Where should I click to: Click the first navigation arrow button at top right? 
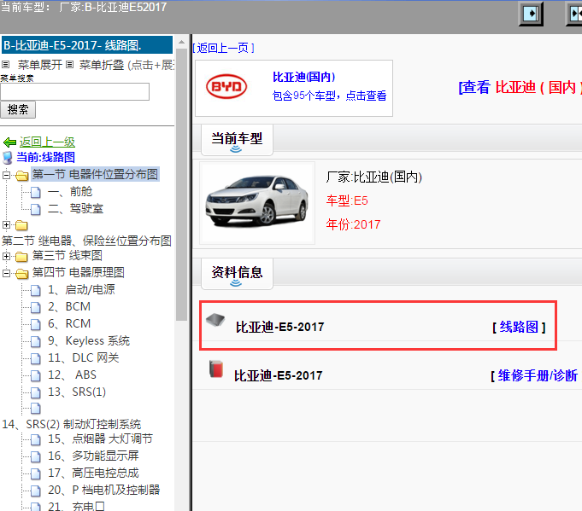532,14
